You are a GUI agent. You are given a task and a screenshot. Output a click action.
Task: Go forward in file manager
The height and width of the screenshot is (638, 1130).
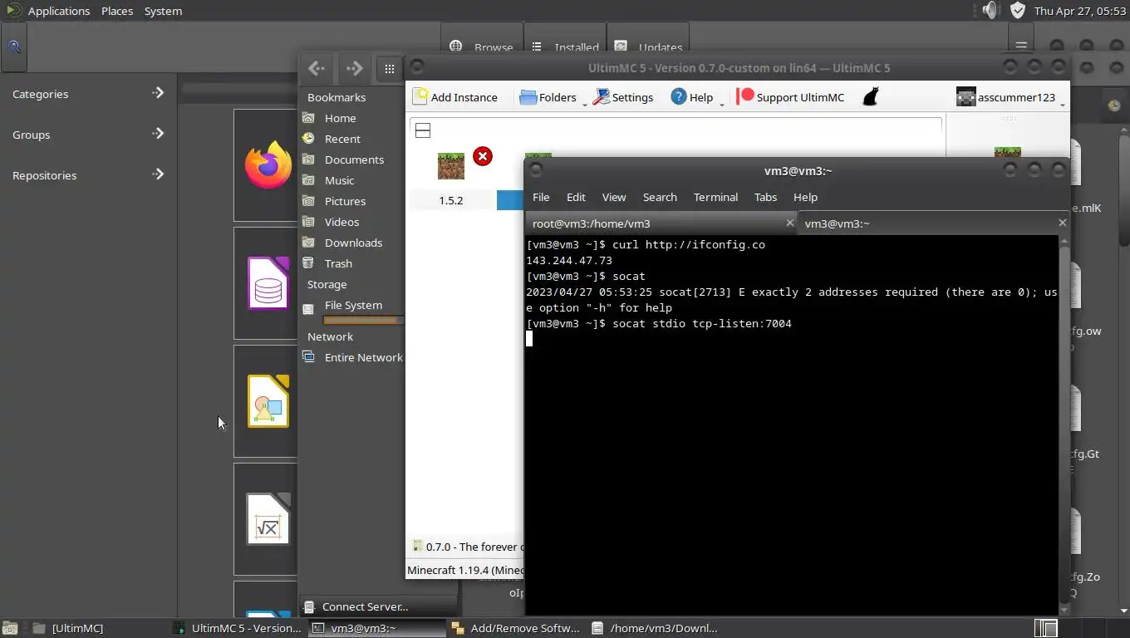pyautogui.click(x=354, y=68)
